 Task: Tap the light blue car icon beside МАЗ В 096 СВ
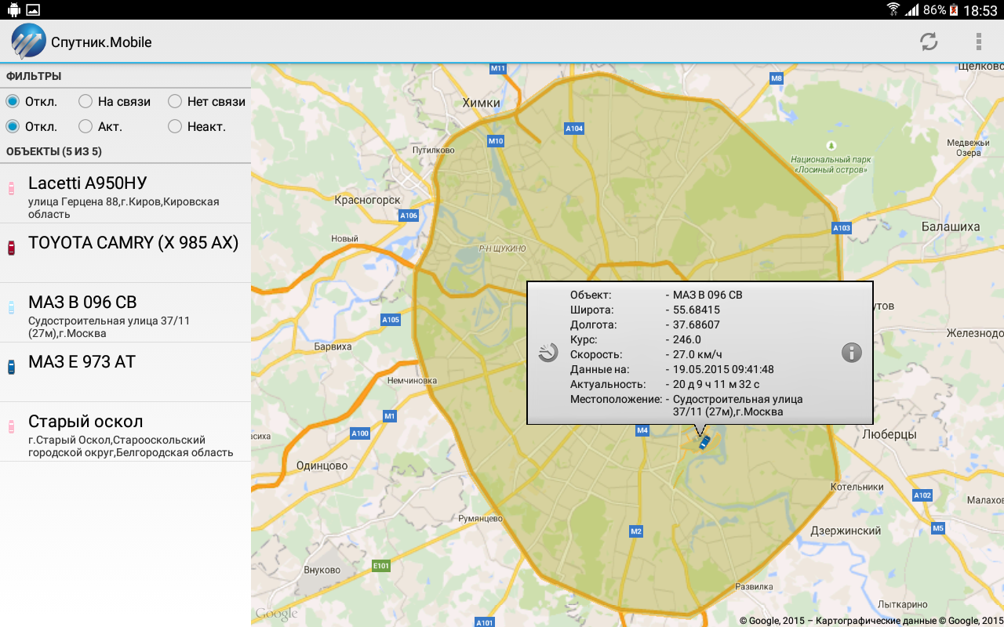pos(11,307)
